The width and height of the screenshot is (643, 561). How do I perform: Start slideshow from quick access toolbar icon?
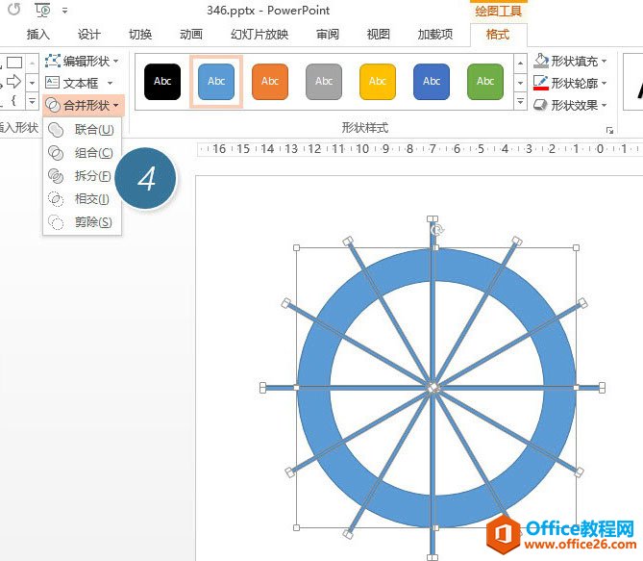point(42,10)
